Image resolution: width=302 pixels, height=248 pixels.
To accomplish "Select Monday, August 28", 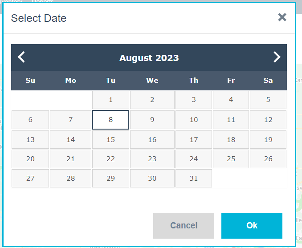I will [x=71, y=179].
